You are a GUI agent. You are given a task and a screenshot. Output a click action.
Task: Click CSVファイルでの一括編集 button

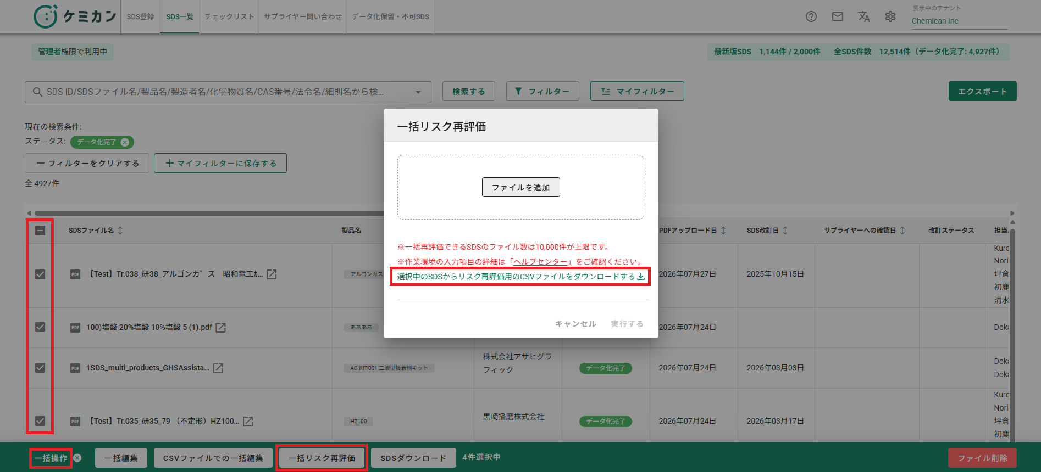click(x=213, y=458)
